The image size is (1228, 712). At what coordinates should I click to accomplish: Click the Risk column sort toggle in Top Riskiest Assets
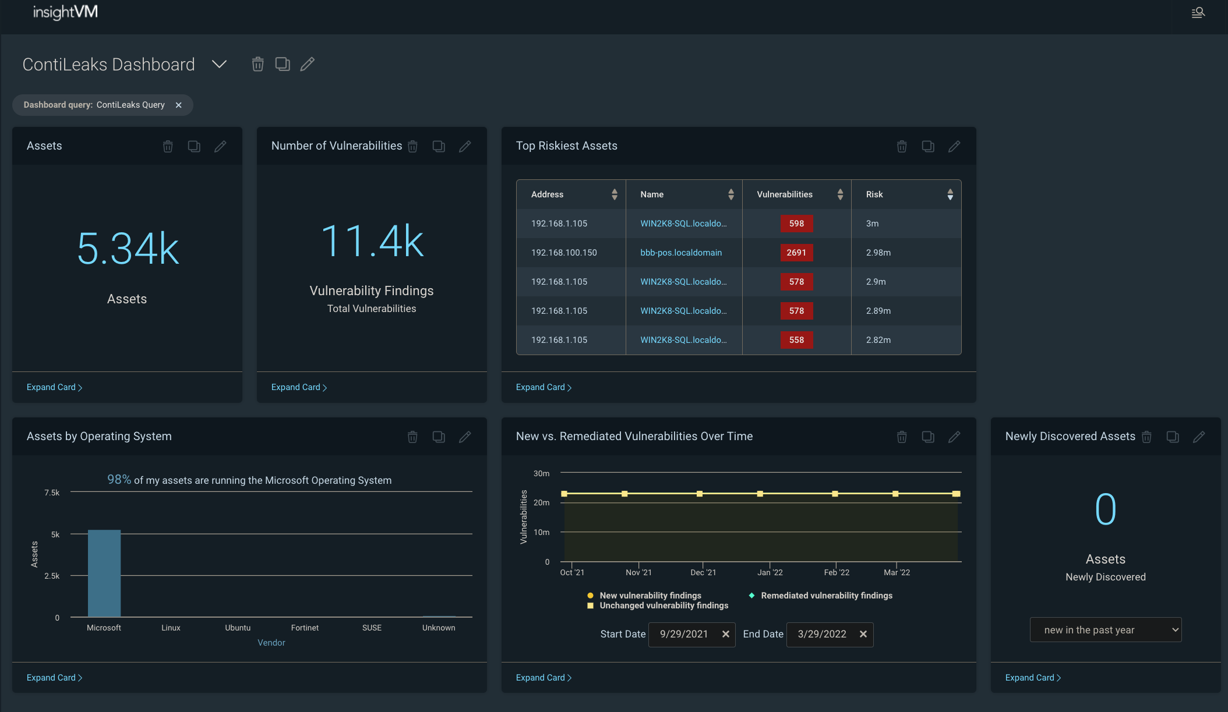click(x=949, y=194)
